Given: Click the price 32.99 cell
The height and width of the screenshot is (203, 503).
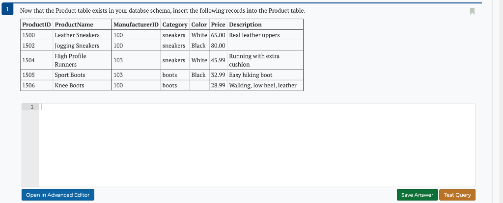Looking at the screenshot, I should coord(218,75).
